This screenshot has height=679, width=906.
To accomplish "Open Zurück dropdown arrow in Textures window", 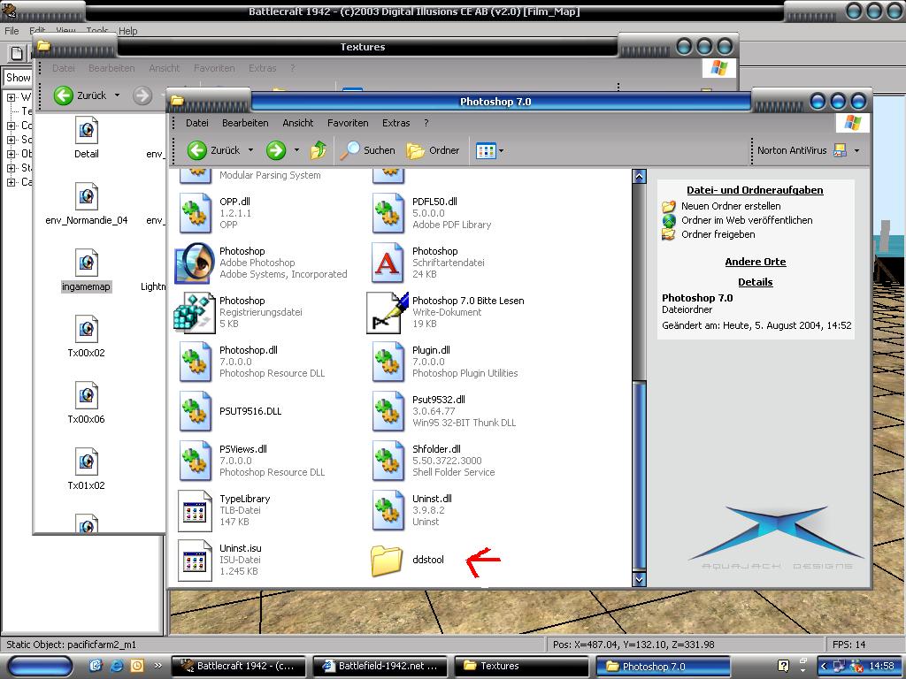I will tap(118, 95).
